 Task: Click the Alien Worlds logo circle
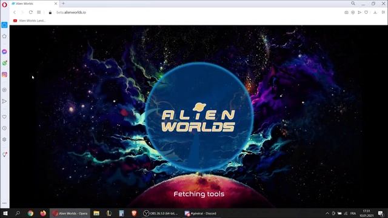pos(199,117)
